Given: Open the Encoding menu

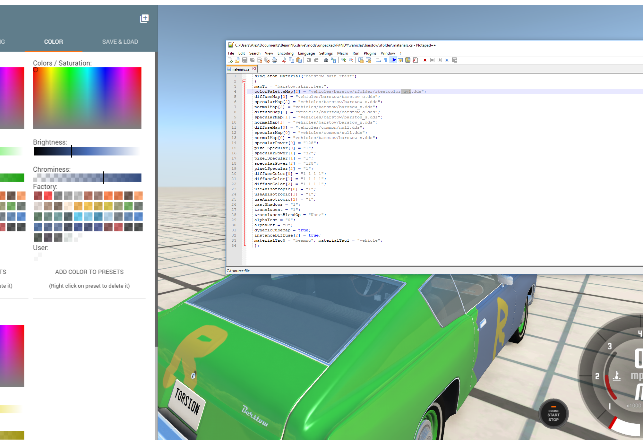Looking at the screenshot, I should (286, 53).
